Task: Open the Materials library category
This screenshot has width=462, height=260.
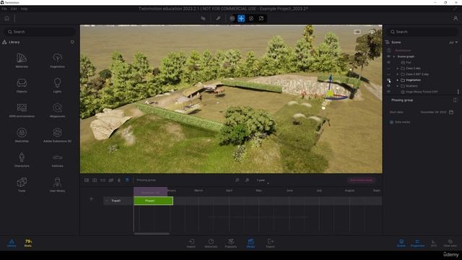Action: (x=22, y=61)
